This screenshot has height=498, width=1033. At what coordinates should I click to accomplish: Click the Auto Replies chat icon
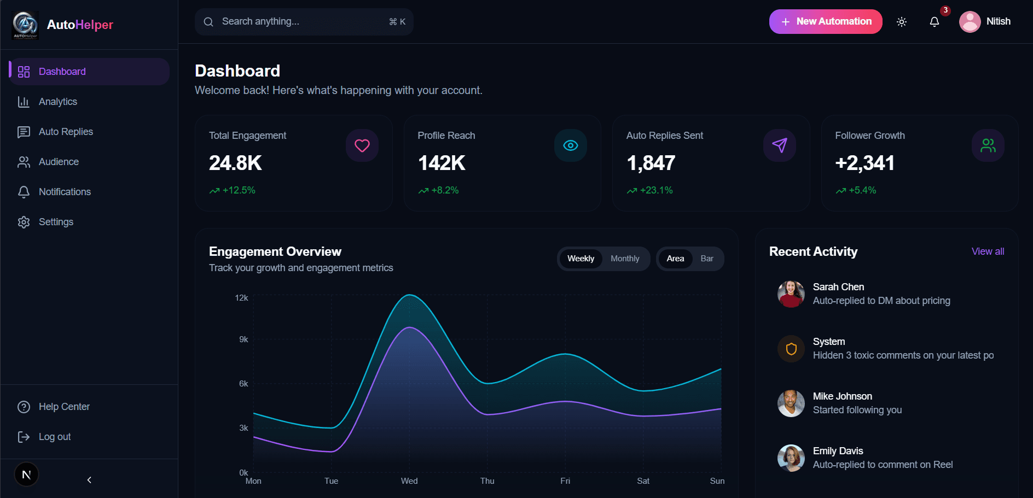(x=24, y=131)
